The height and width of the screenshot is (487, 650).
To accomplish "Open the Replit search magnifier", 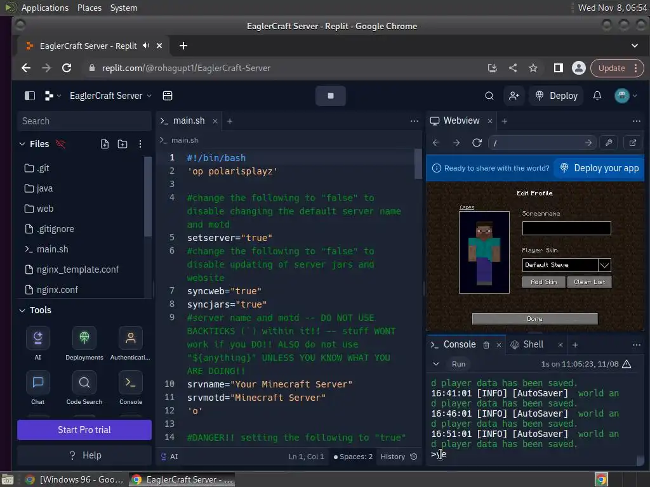I will click(x=489, y=96).
